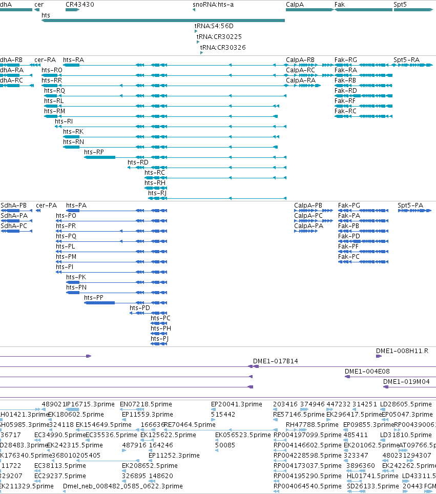This screenshot has width=436, height=494.
Task: Select the hts-PC protein label
Action: [160, 318]
